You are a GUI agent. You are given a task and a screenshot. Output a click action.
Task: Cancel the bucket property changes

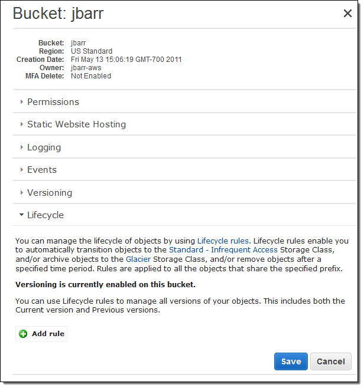point(331,361)
